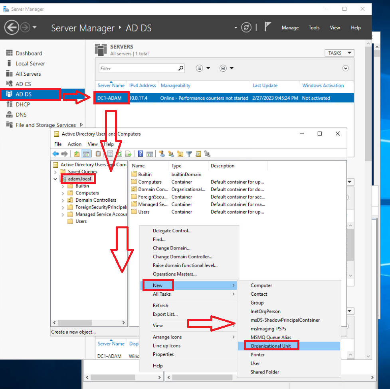The width and height of the screenshot is (390, 389).
Task: Expand the filter section chevron at right
Action: click(345, 68)
